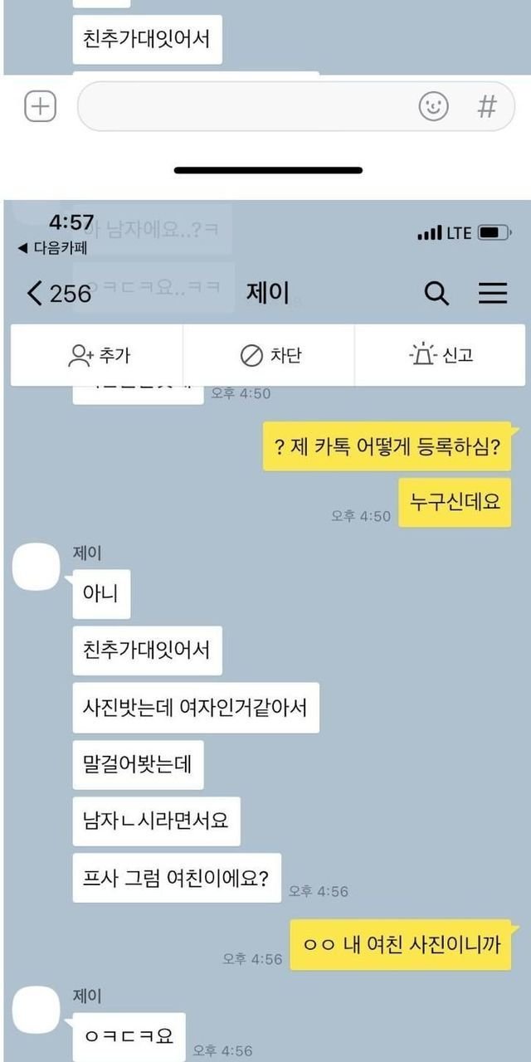Screen dimensions: 531x1062
Task: Tap the hashtag search icon
Action: 487,106
